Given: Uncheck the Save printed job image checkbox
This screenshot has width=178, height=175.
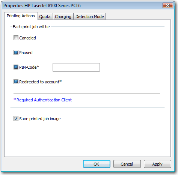Looking at the screenshot, I should (x=16, y=119).
